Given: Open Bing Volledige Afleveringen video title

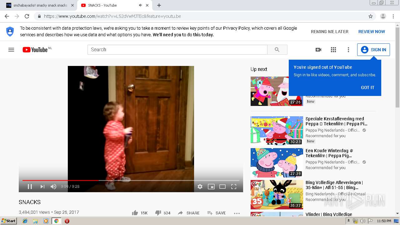Looking at the screenshot, I should [x=334, y=185].
